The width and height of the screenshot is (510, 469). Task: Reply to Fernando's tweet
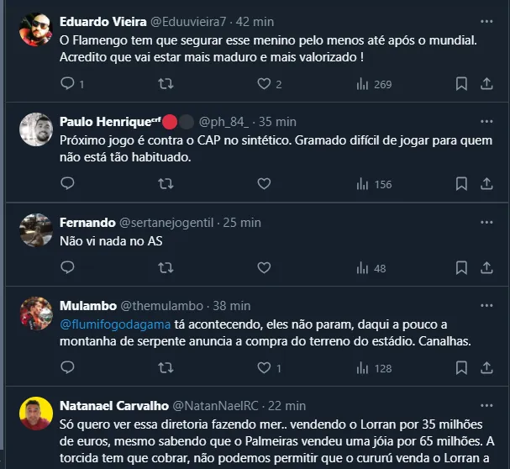68,268
